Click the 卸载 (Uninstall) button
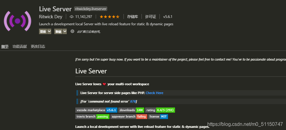 (58, 31)
